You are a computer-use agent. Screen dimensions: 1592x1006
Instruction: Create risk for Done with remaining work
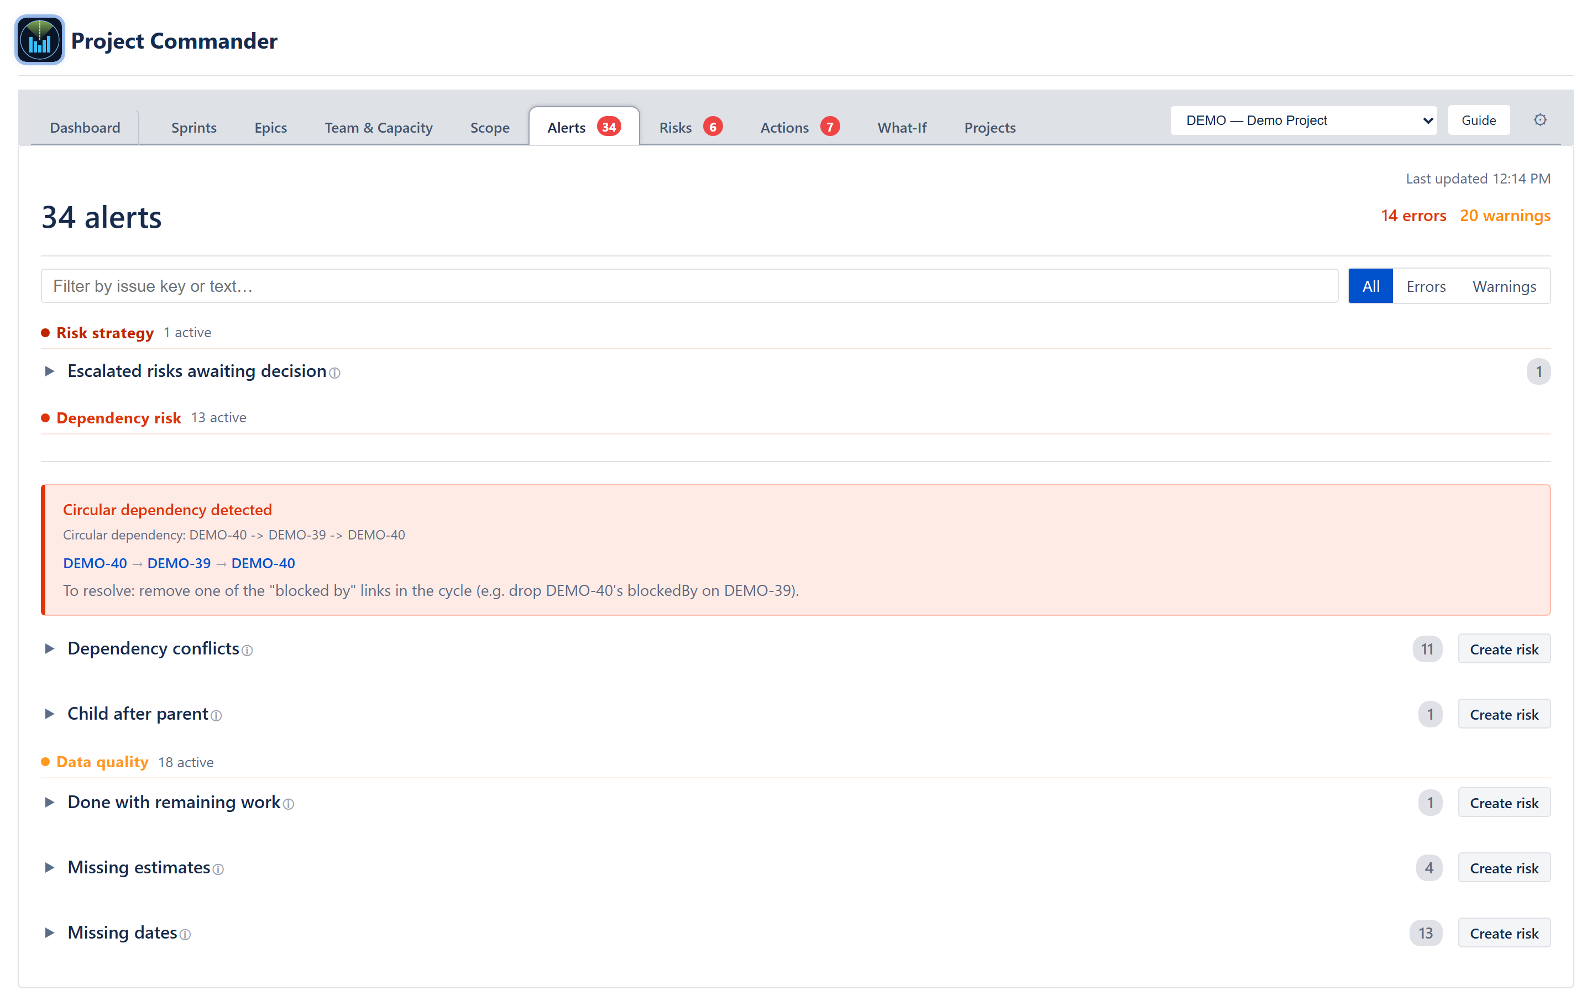pyautogui.click(x=1504, y=803)
